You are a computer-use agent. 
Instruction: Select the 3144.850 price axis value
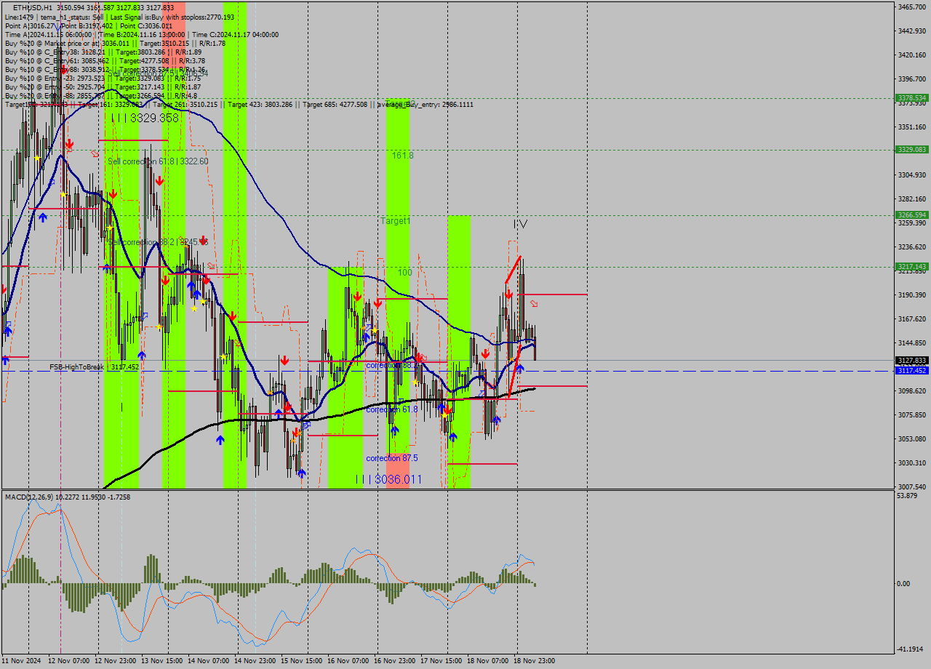[912, 342]
